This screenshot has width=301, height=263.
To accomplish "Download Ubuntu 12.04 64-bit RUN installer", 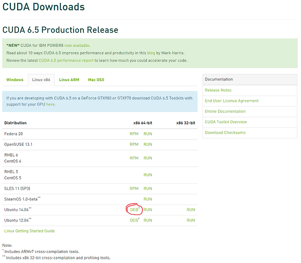I will 148,220.
